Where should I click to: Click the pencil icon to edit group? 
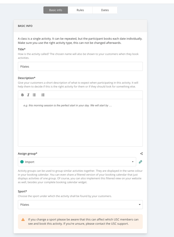tap(140, 162)
